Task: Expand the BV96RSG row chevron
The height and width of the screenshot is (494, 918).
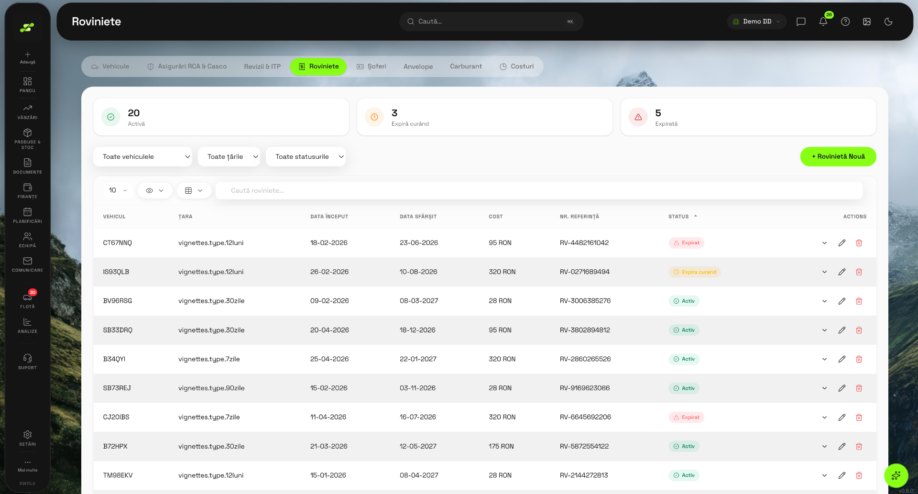Action: click(x=824, y=301)
